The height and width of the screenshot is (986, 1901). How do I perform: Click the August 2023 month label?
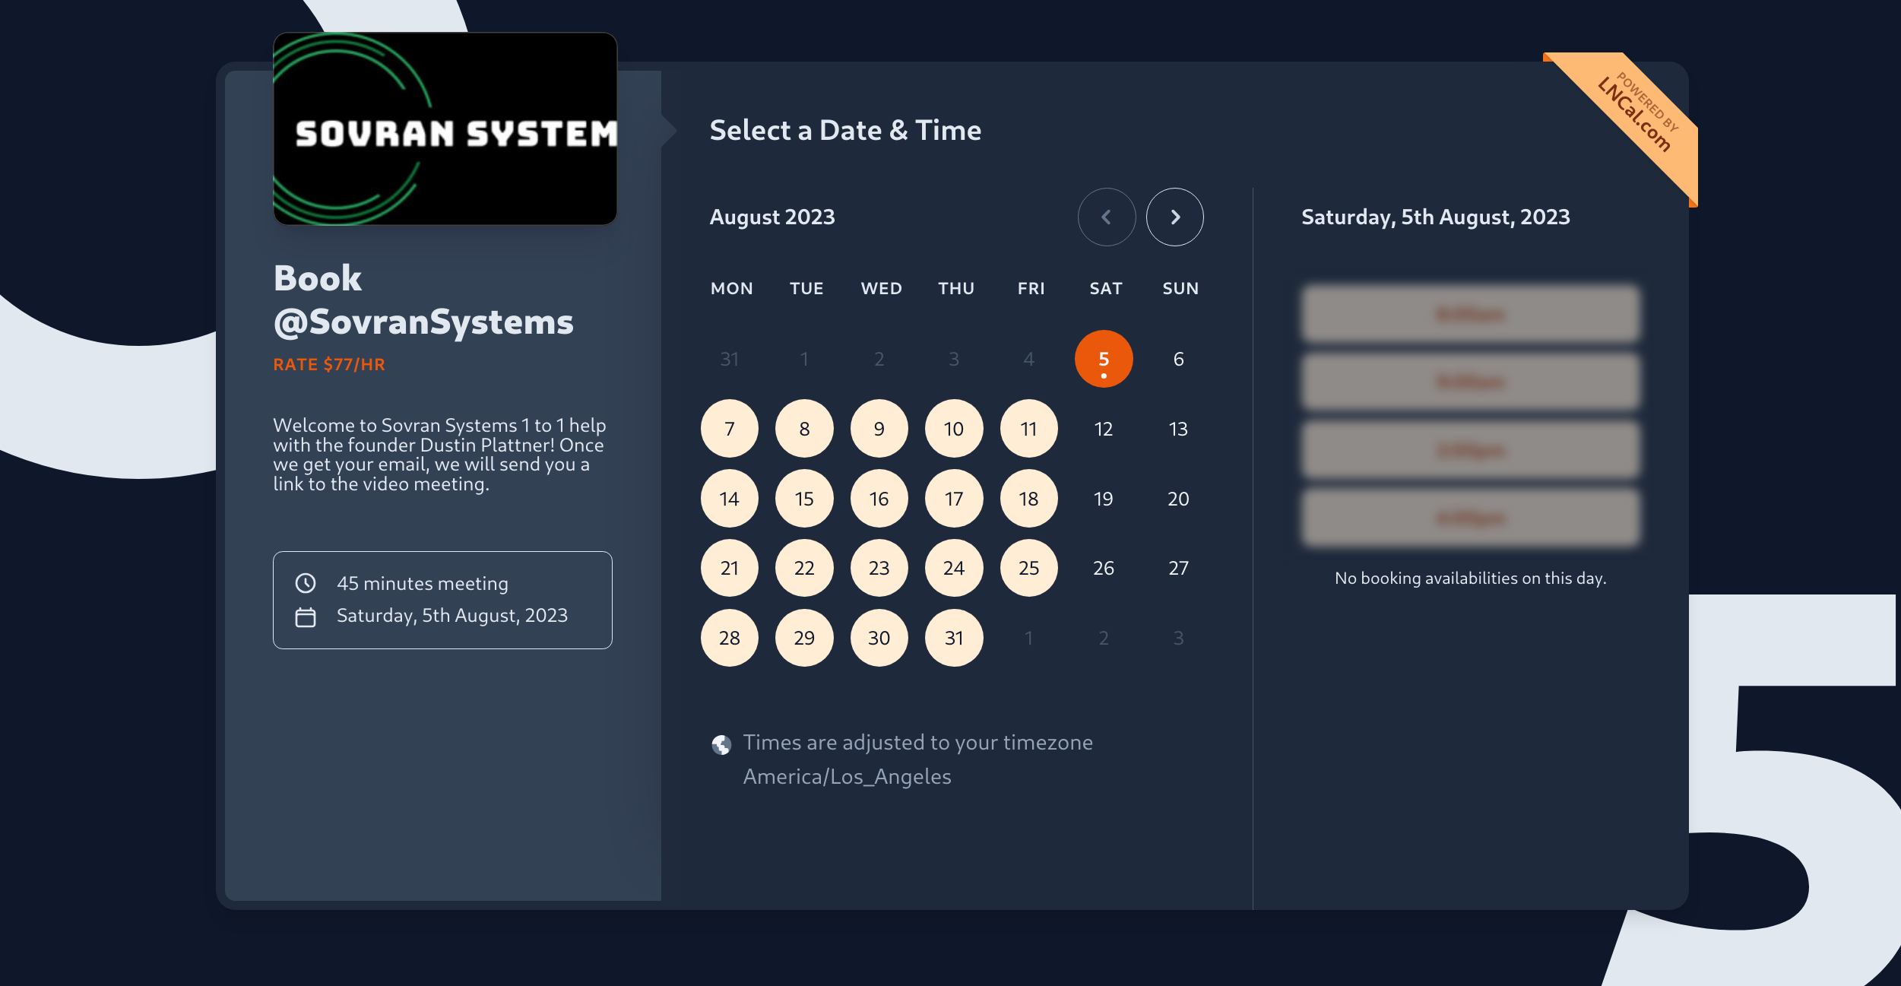click(772, 217)
